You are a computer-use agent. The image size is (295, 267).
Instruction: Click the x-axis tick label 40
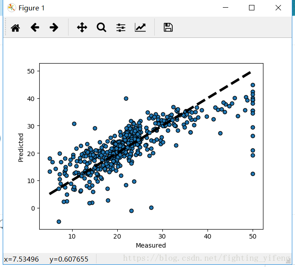pos(207,236)
